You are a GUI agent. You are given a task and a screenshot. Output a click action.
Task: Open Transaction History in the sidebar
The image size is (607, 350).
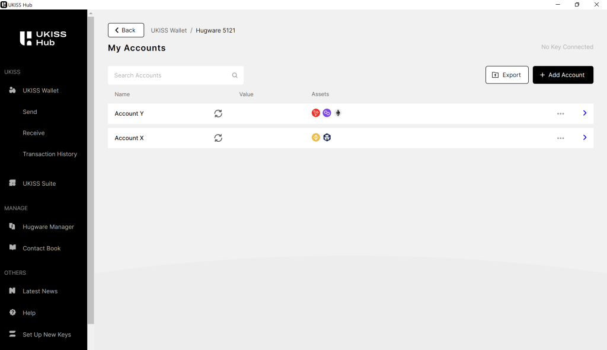click(x=50, y=154)
